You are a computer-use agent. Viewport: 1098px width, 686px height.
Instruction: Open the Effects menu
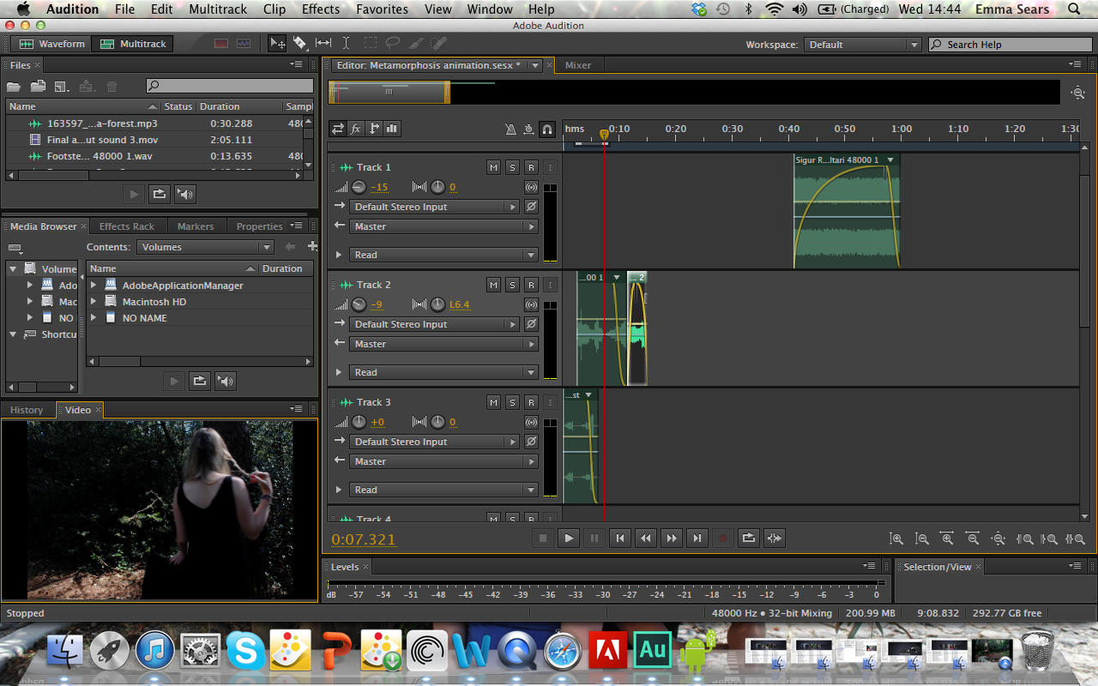tap(320, 9)
